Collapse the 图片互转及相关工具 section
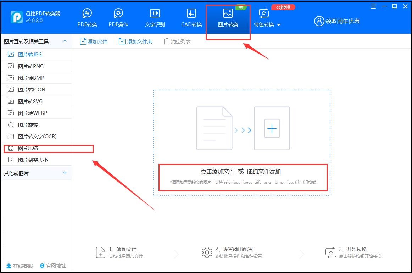The height and width of the screenshot is (273, 412). pyautogui.click(x=35, y=41)
